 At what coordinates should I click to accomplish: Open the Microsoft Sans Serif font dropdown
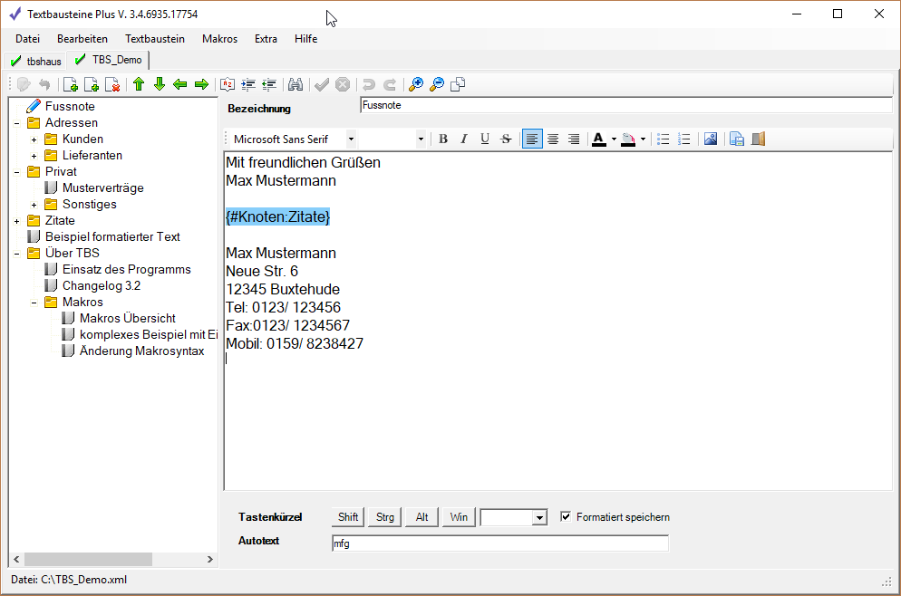(x=351, y=139)
